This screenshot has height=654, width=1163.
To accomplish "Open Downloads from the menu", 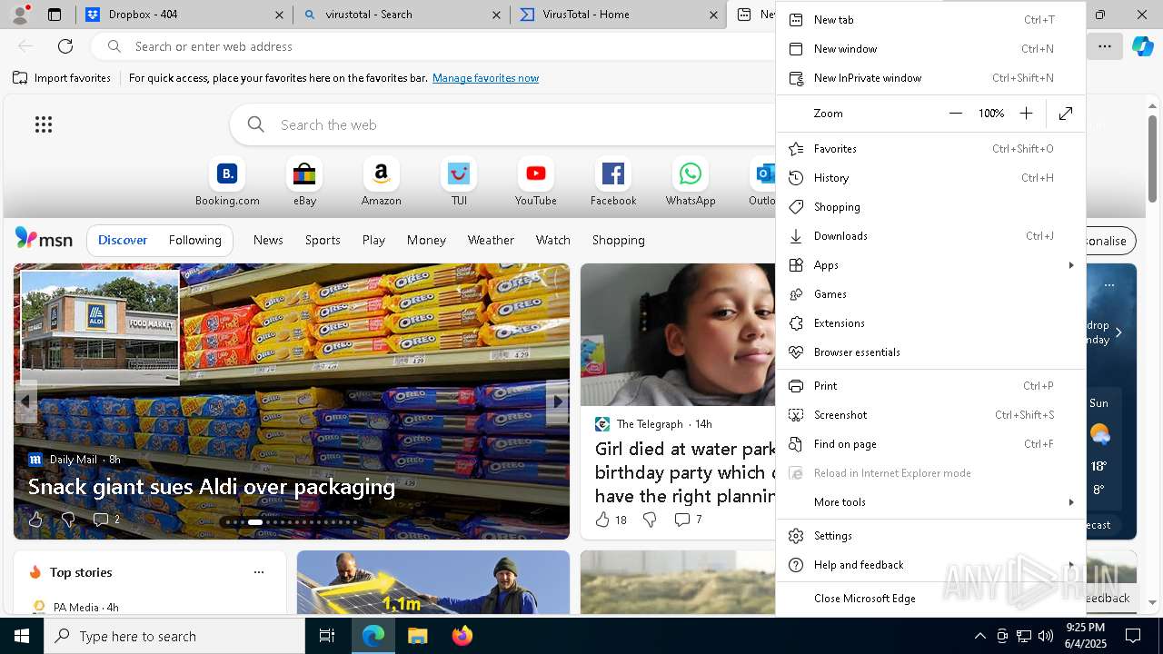I will (930, 236).
